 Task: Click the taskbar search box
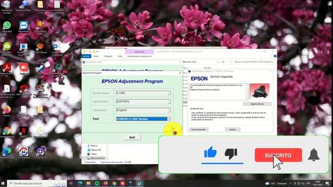point(37,183)
